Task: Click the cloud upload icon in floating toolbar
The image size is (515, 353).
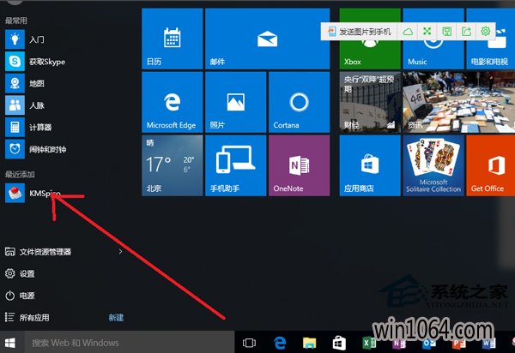Action: [x=408, y=32]
